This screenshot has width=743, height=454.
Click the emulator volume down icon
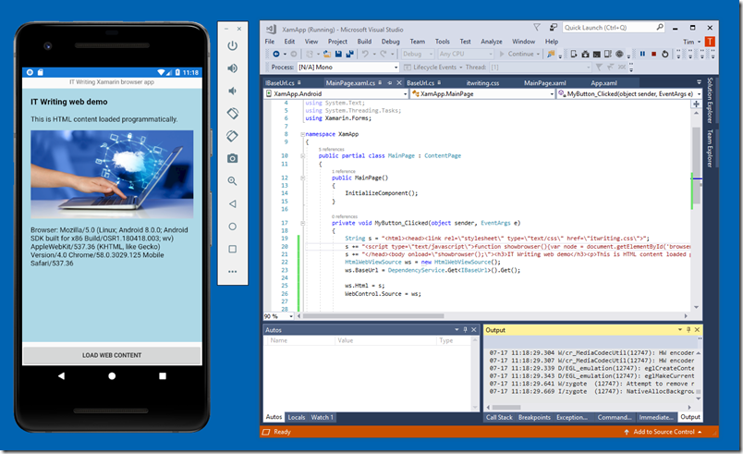232,91
